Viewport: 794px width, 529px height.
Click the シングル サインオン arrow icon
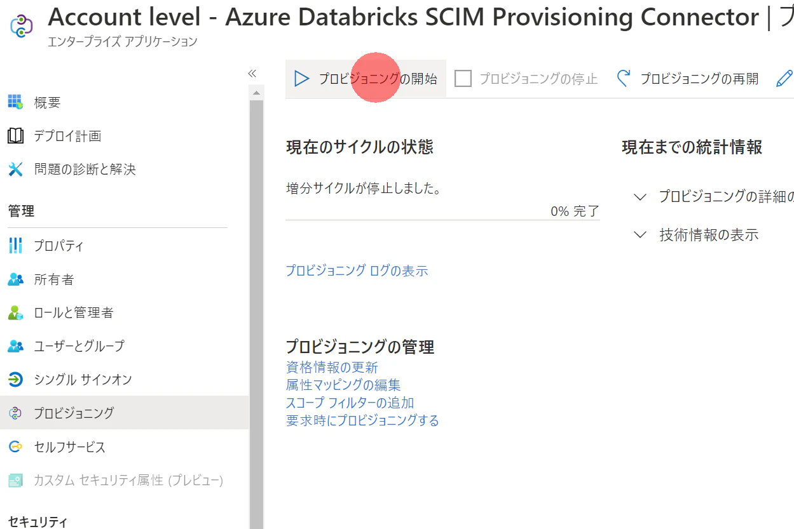[x=16, y=380]
